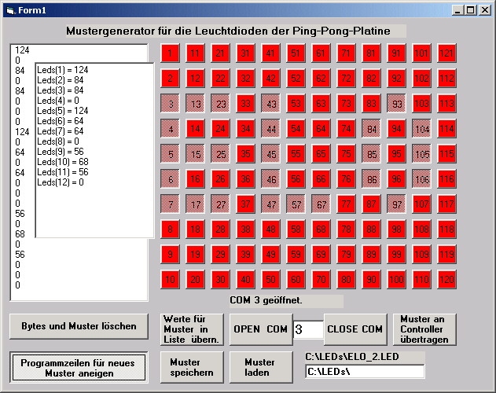Close the COM port

[x=355, y=329]
